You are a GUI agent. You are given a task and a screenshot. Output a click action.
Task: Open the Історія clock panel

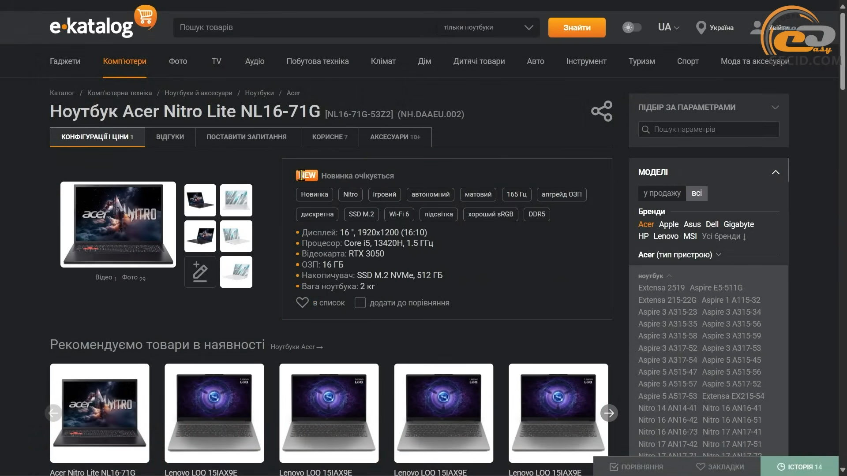pos(799,467)
